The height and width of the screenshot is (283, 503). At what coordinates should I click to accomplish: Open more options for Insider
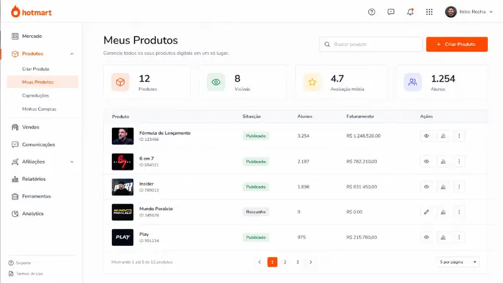(459, 187)
